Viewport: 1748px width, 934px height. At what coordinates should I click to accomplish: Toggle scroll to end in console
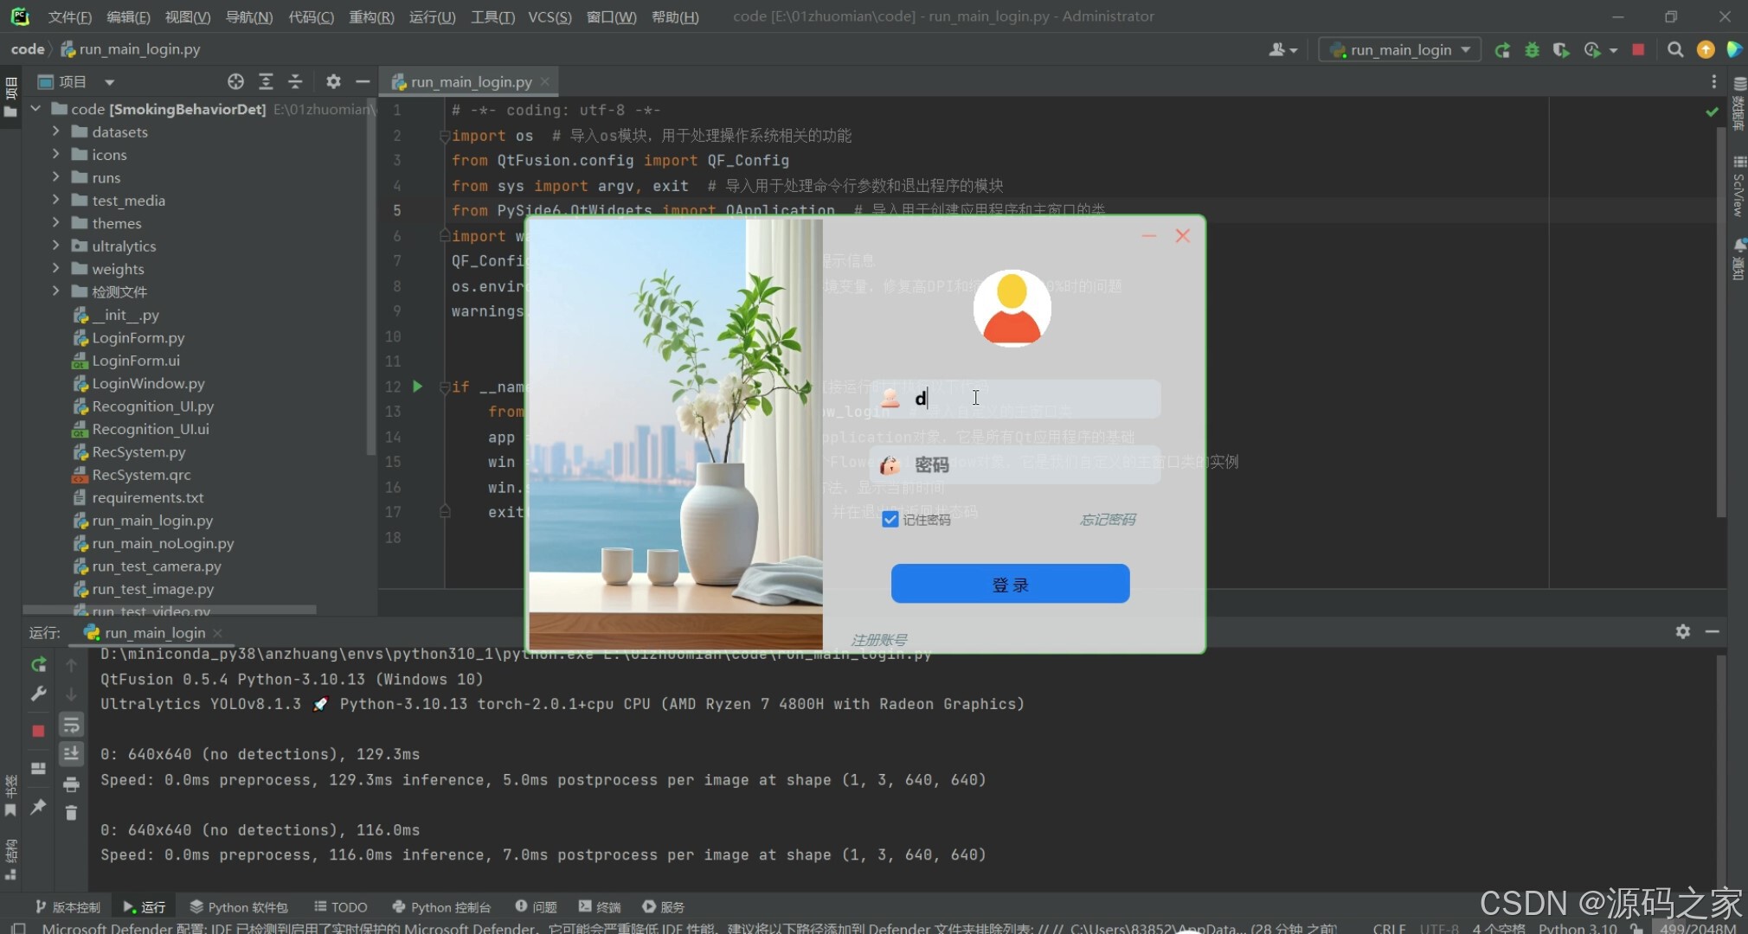[x=72, y=753]
